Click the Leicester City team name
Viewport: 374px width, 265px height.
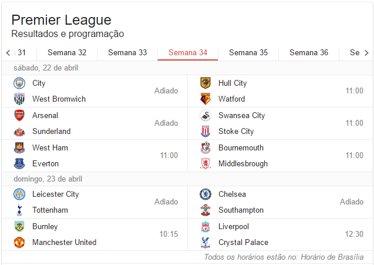click(55, 194)
